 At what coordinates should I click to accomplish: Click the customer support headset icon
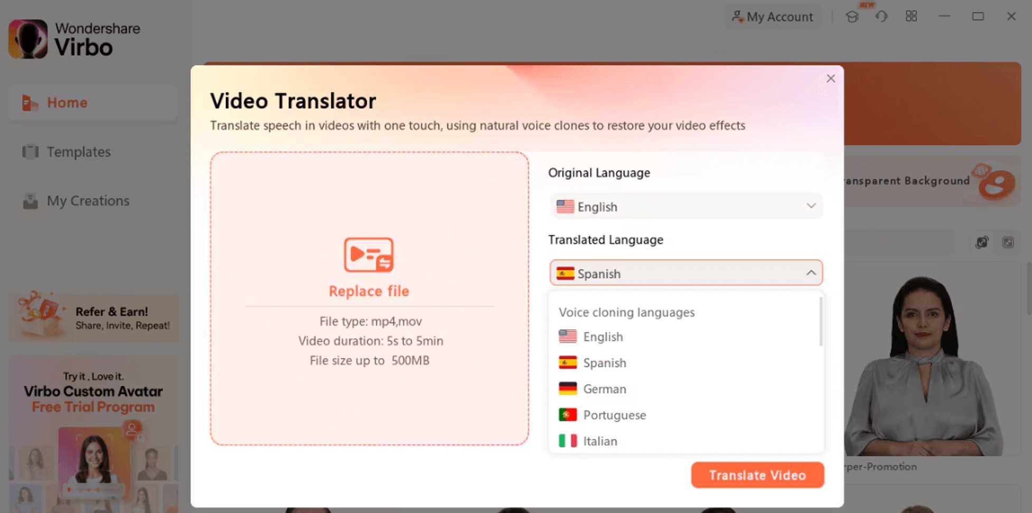point(881,17)
